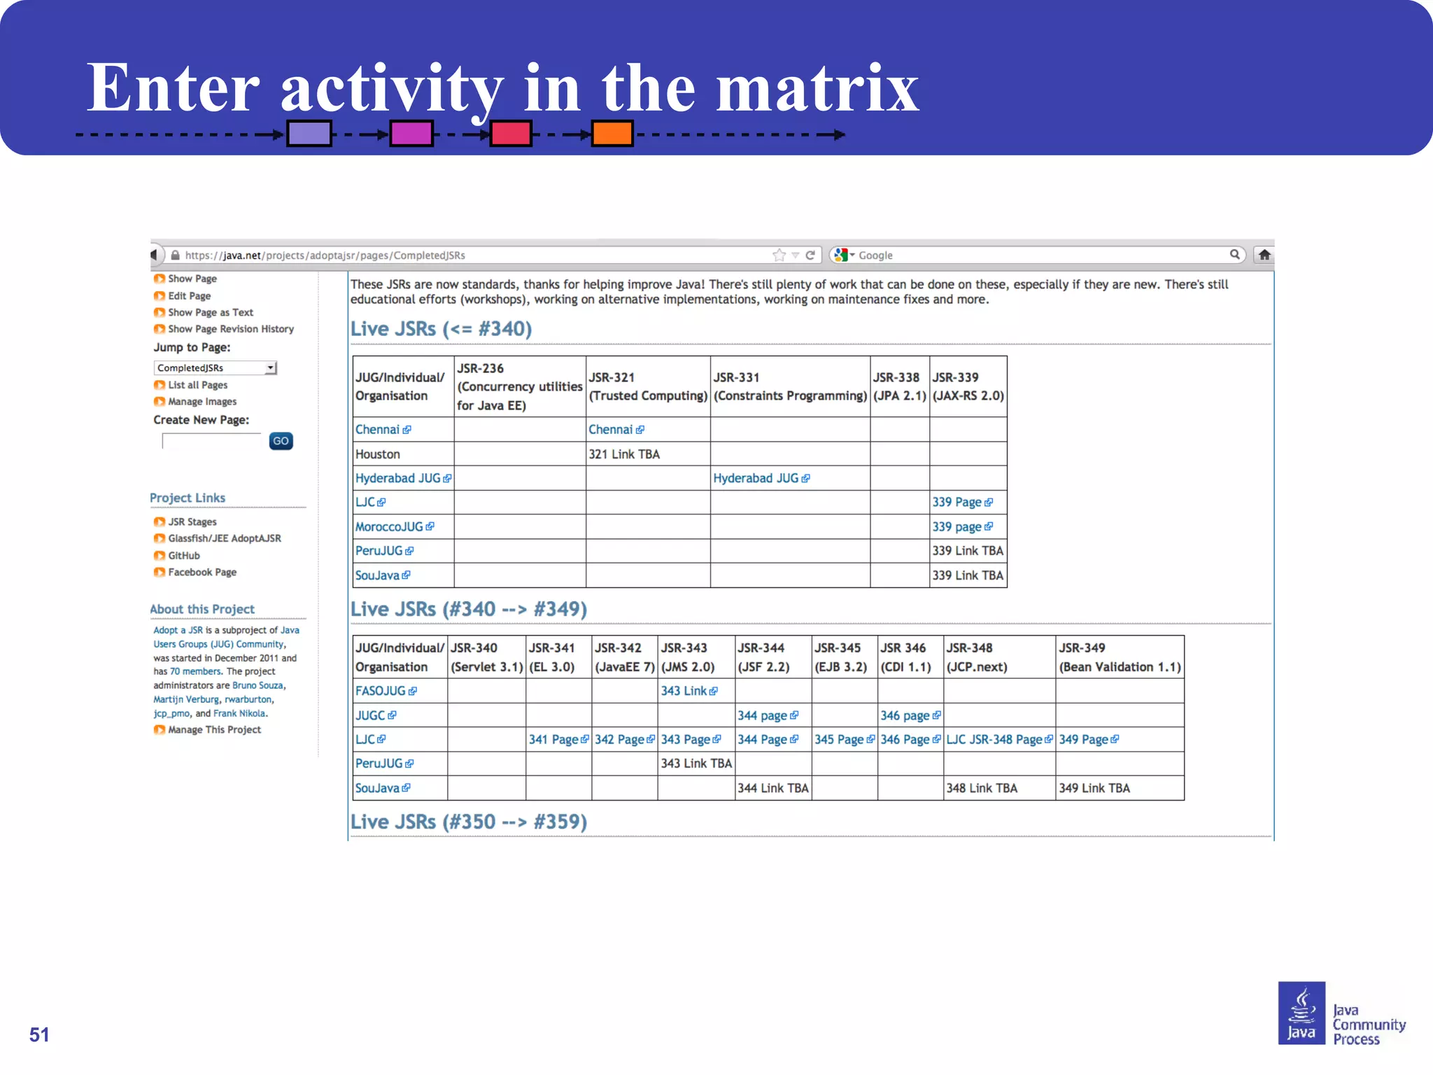Open the Google search engine dropdown icon
Image resolution: width=1433 pixels, height=1075 pixels.
pos(845,255)
